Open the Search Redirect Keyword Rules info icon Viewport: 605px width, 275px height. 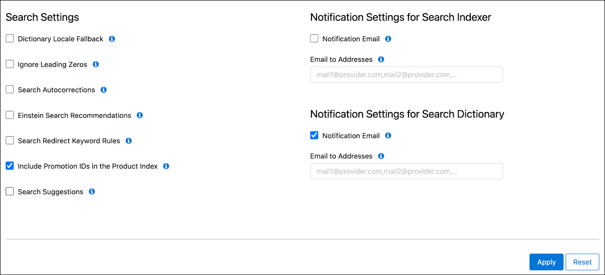click(x=128, y=140)
